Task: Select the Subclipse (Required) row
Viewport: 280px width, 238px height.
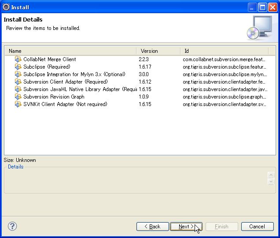Action: [140, 67]
